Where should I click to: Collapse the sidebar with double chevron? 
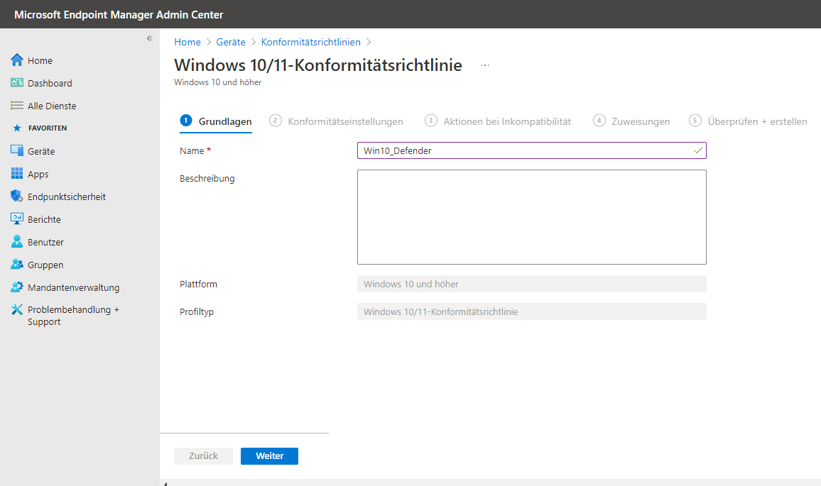[x=149, y=38]
